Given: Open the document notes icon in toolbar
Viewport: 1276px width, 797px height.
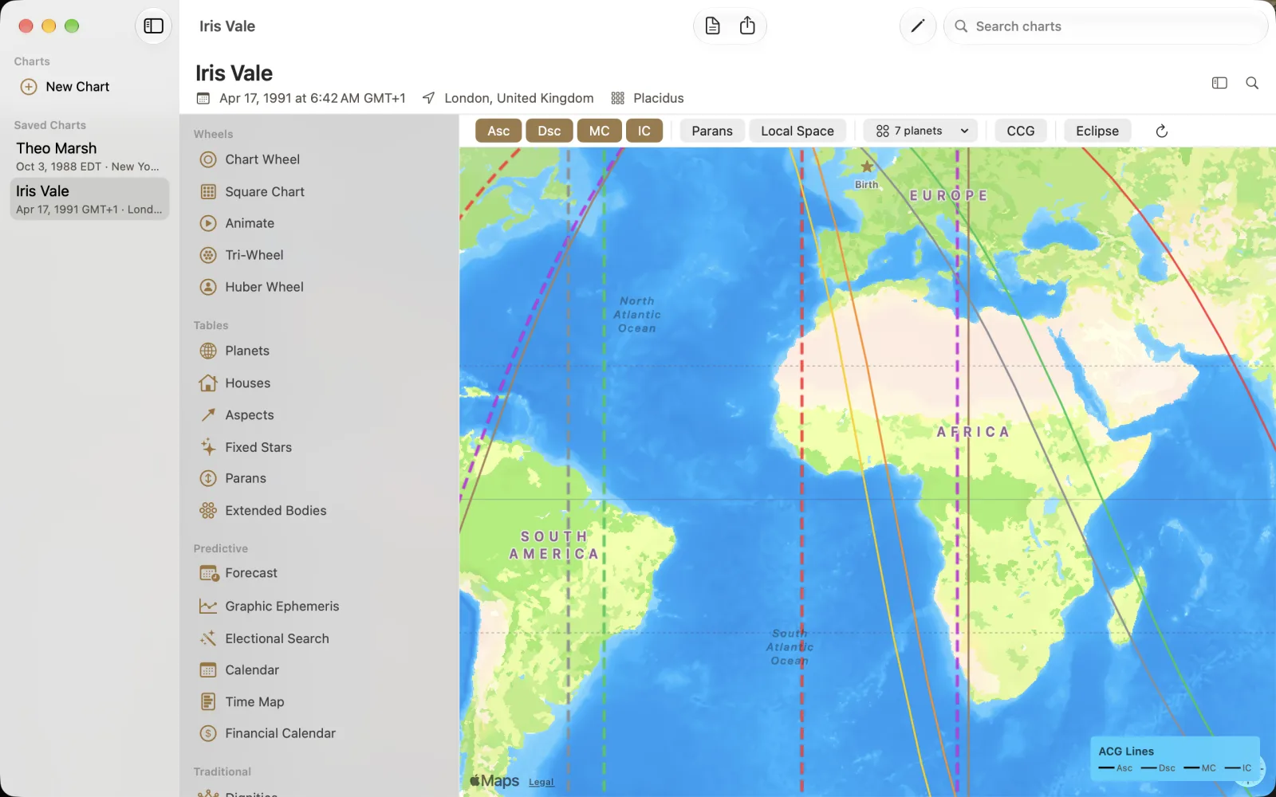Looking at the screenshot, I should pyautogui.click(x=712, y=26).
